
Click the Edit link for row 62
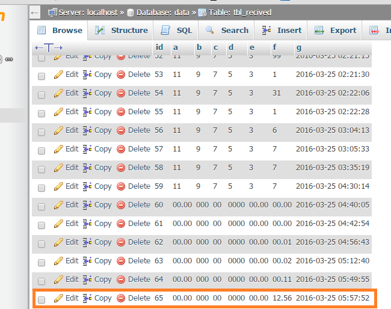pos(72,242)
